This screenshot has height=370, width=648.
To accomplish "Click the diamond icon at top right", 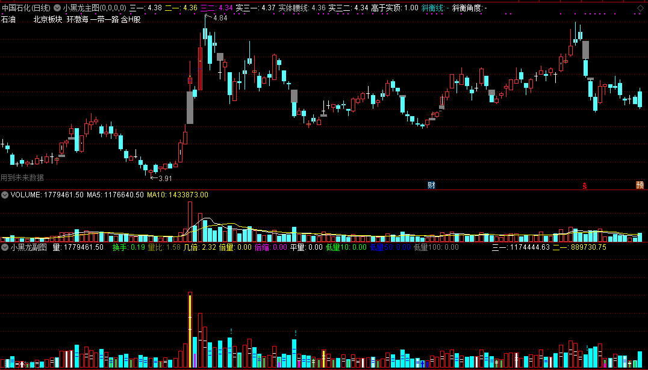I will click(640, 8).
